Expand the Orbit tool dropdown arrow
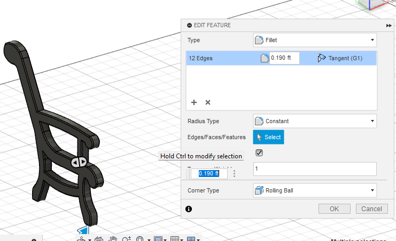The width and height of the screenshot is (396, 241). [90, 240]
